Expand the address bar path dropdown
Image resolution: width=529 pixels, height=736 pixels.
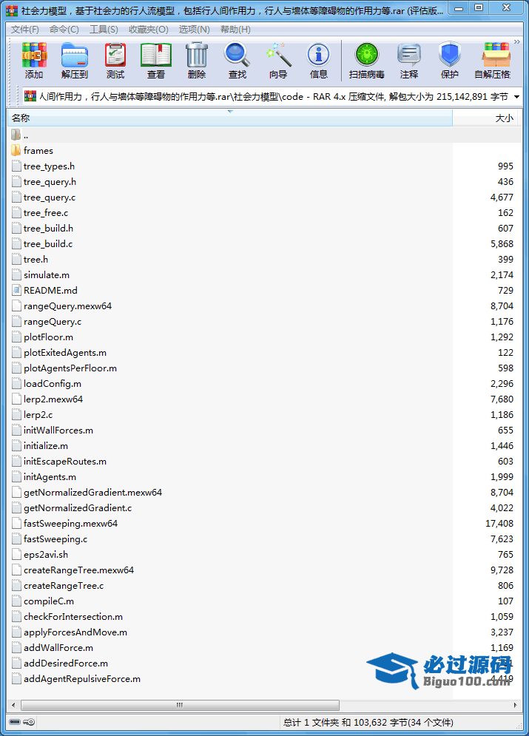(x=516, y=97)
